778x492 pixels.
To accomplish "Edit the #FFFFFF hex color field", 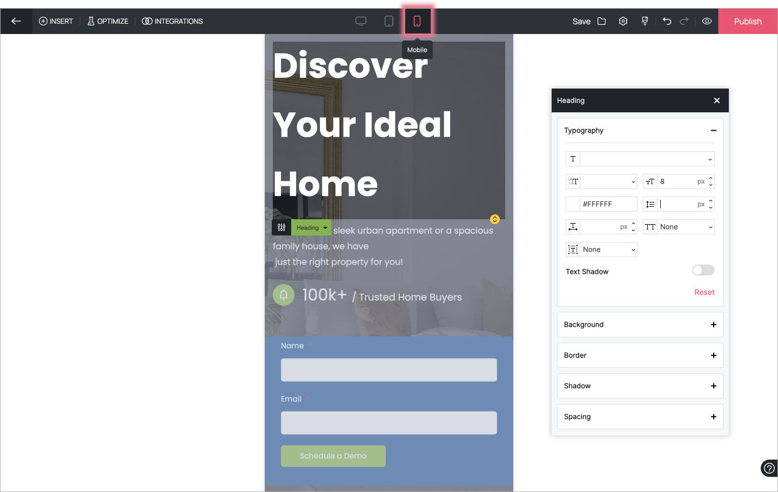I will (x=608, y=204).
